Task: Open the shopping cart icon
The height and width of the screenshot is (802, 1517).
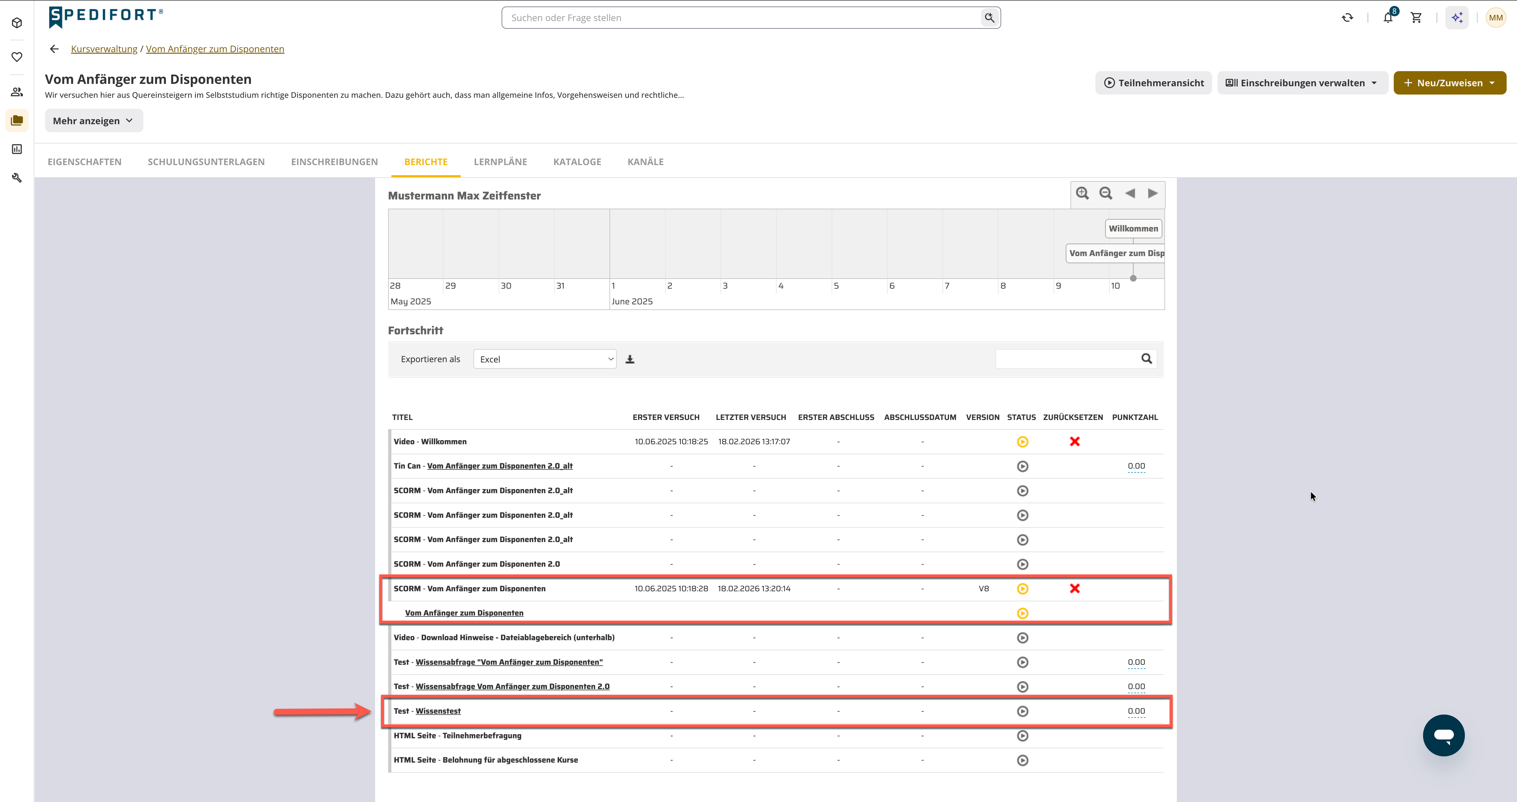Action: [x=1416, y=18]
